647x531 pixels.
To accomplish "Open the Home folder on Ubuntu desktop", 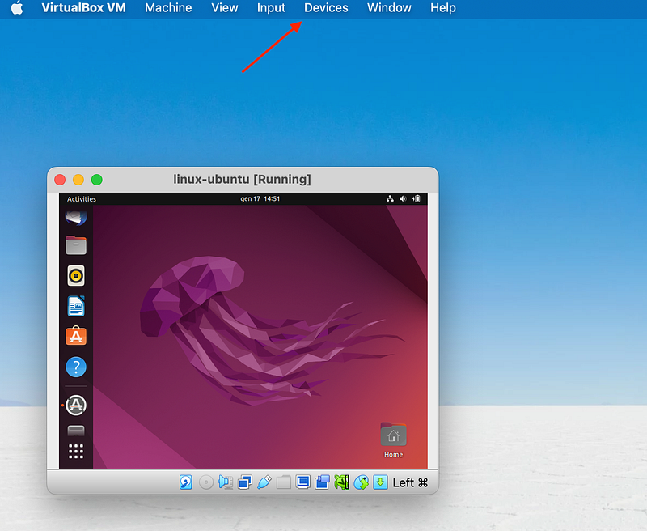I will pos(393,440).
